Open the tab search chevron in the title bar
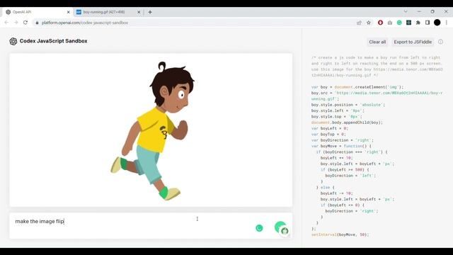 click(406, 11)
